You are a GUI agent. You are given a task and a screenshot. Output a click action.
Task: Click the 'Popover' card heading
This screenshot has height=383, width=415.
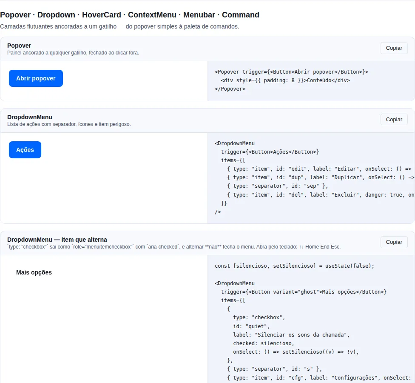[19, 46]
